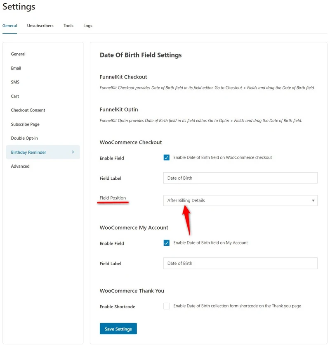This screenshot has width=330, height=347.
Task: Uncheck Date of Birth on WooCommerce checkout
Action: coord(166,157)
